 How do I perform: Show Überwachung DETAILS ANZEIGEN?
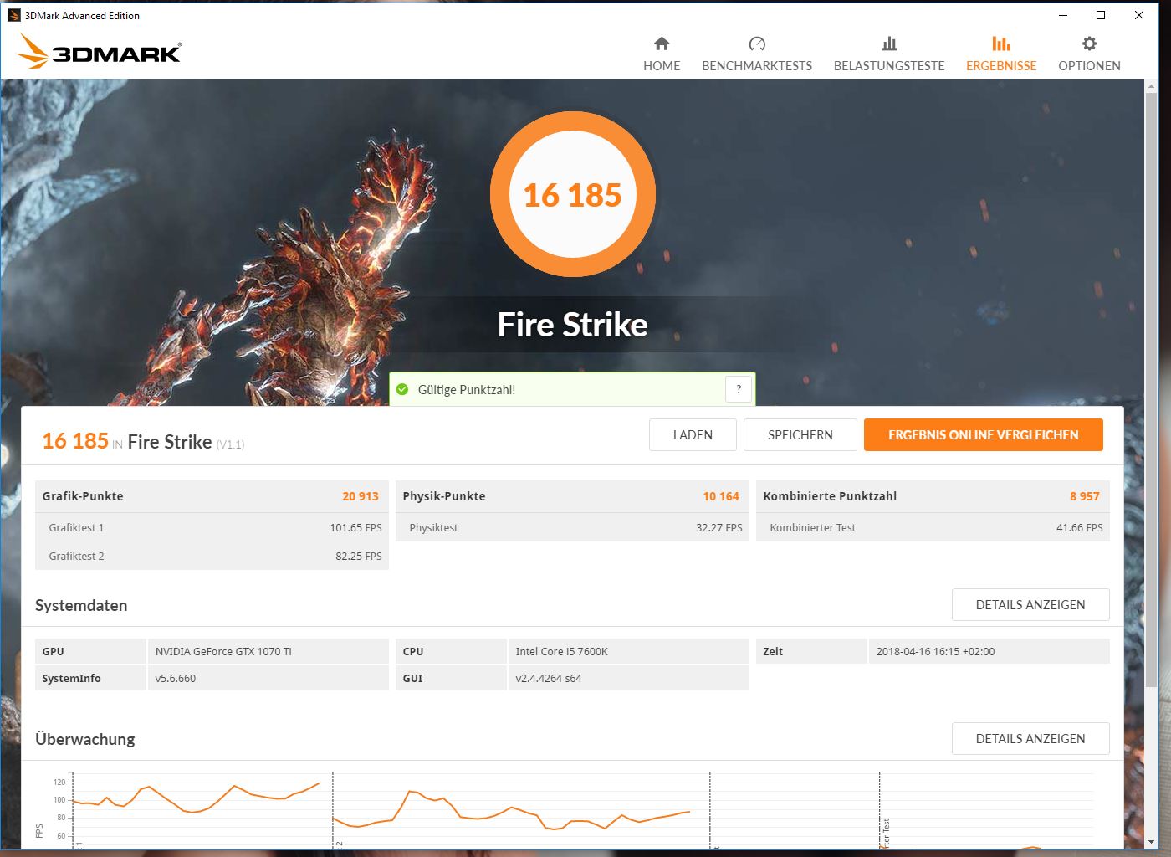(x=1030, y=738)
